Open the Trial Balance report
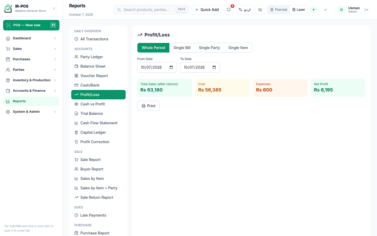Image resolution: width=377 pixels, height=236 pixels. coord(98,114)
